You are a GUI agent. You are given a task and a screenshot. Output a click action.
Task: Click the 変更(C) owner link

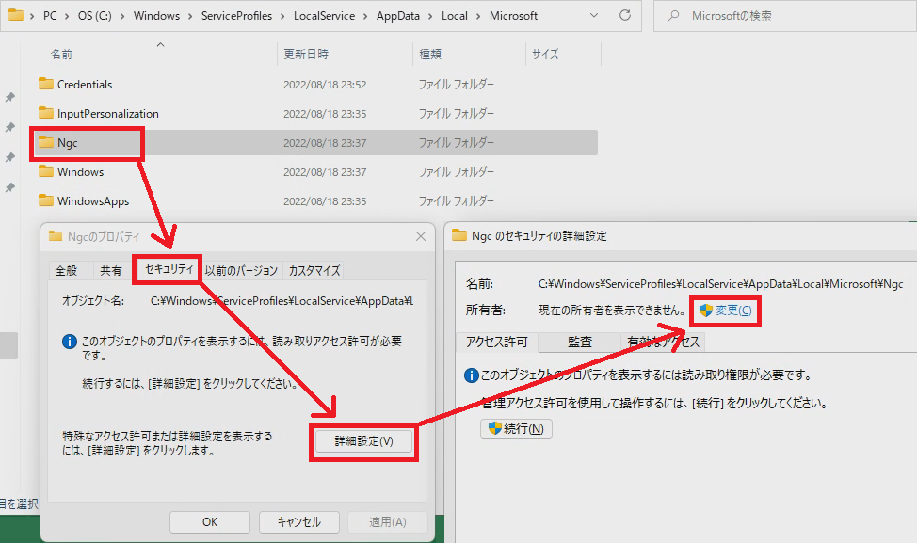click(734, 311)
